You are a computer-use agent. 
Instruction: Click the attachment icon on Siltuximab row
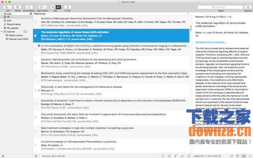(39, 91)
